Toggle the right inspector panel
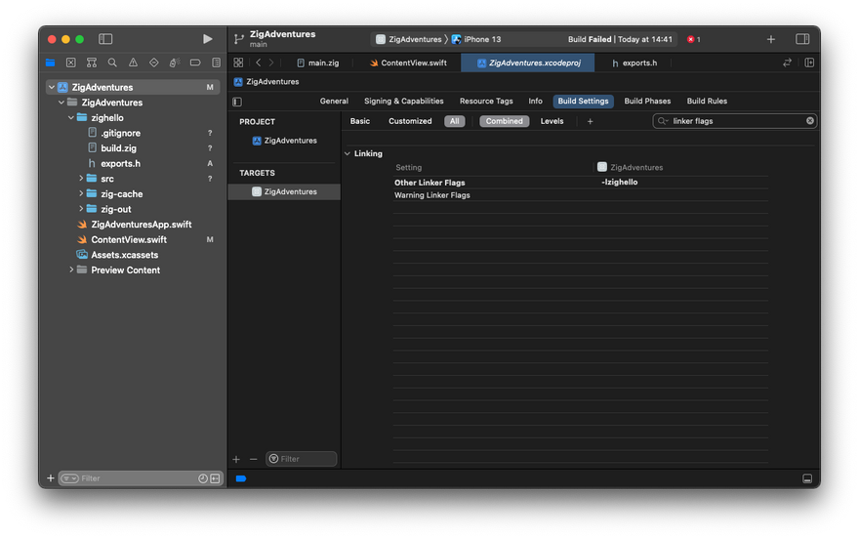This screenshot has width=859, height=539. (x=802, y=39)
